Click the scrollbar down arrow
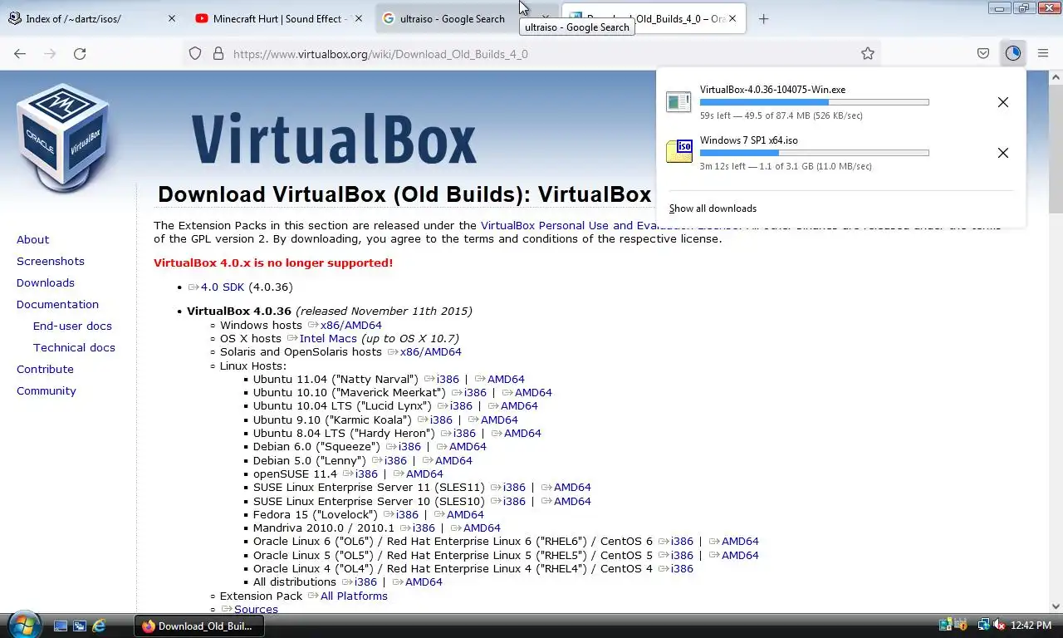The width and height of the screenshot is (1063, 638). [x=1056, y=606]
